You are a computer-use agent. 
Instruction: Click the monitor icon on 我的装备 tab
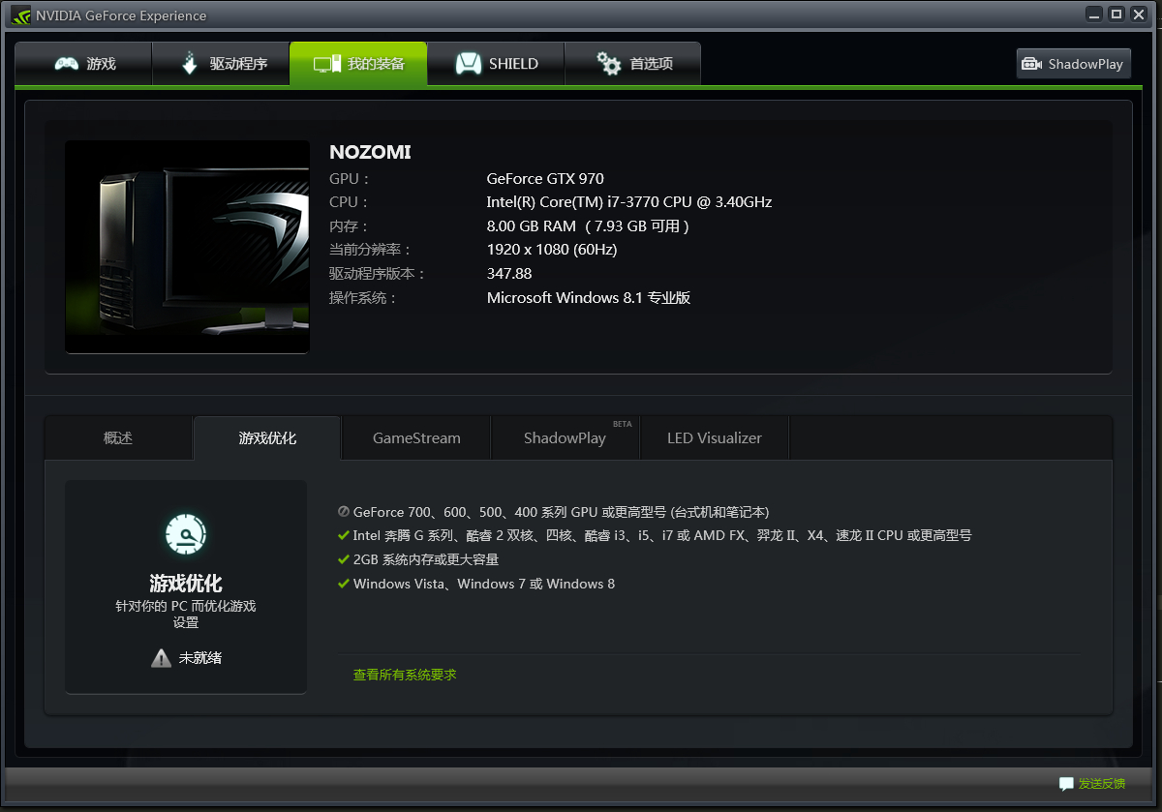click(x=326, y=64)
